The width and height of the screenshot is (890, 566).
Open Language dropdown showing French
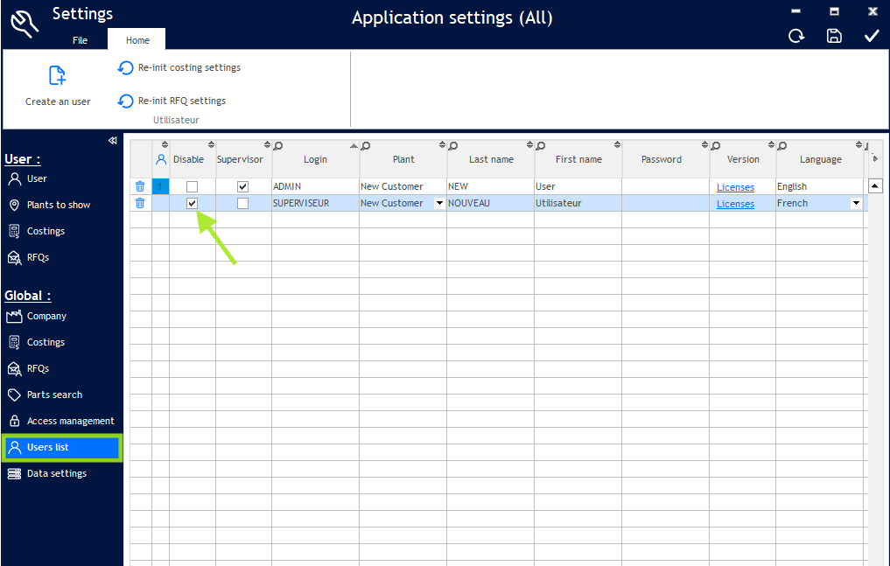coord(856,203)
